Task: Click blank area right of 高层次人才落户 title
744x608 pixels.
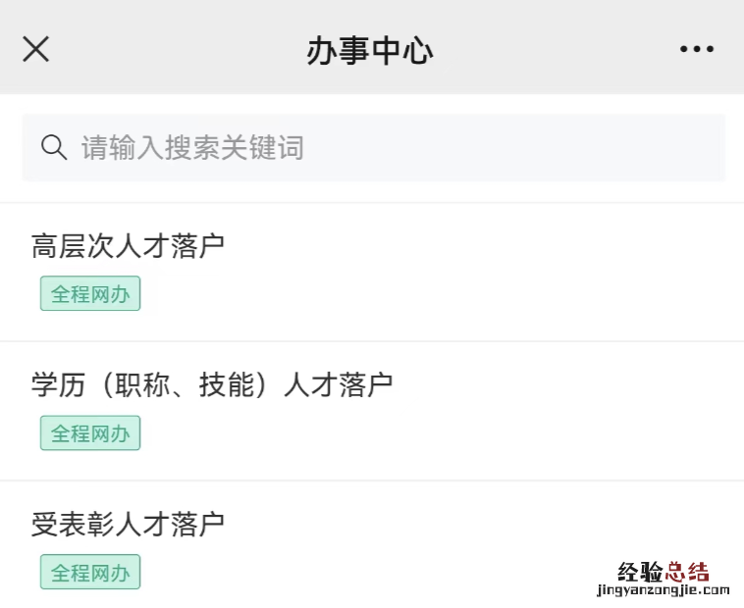Action: point(491,245)
